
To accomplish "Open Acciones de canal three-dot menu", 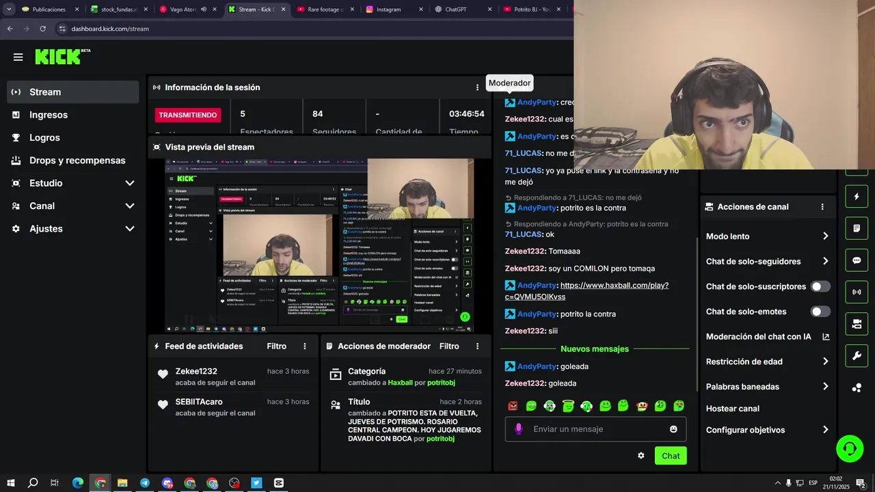I will coord(822,207).
